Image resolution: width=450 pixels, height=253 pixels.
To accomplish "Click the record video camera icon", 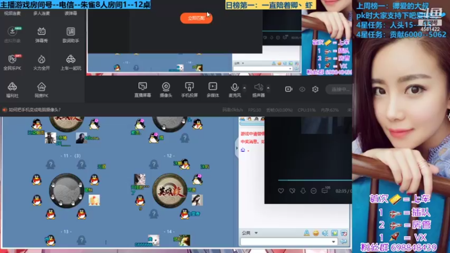I will click(289, 89).
